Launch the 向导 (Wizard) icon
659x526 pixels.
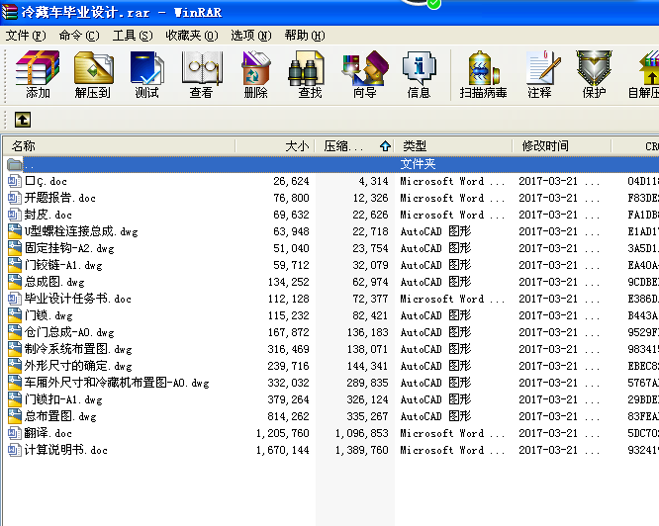pos(364,74)
